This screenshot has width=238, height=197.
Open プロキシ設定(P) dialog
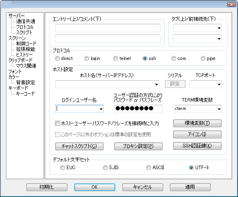pos(138,146)
